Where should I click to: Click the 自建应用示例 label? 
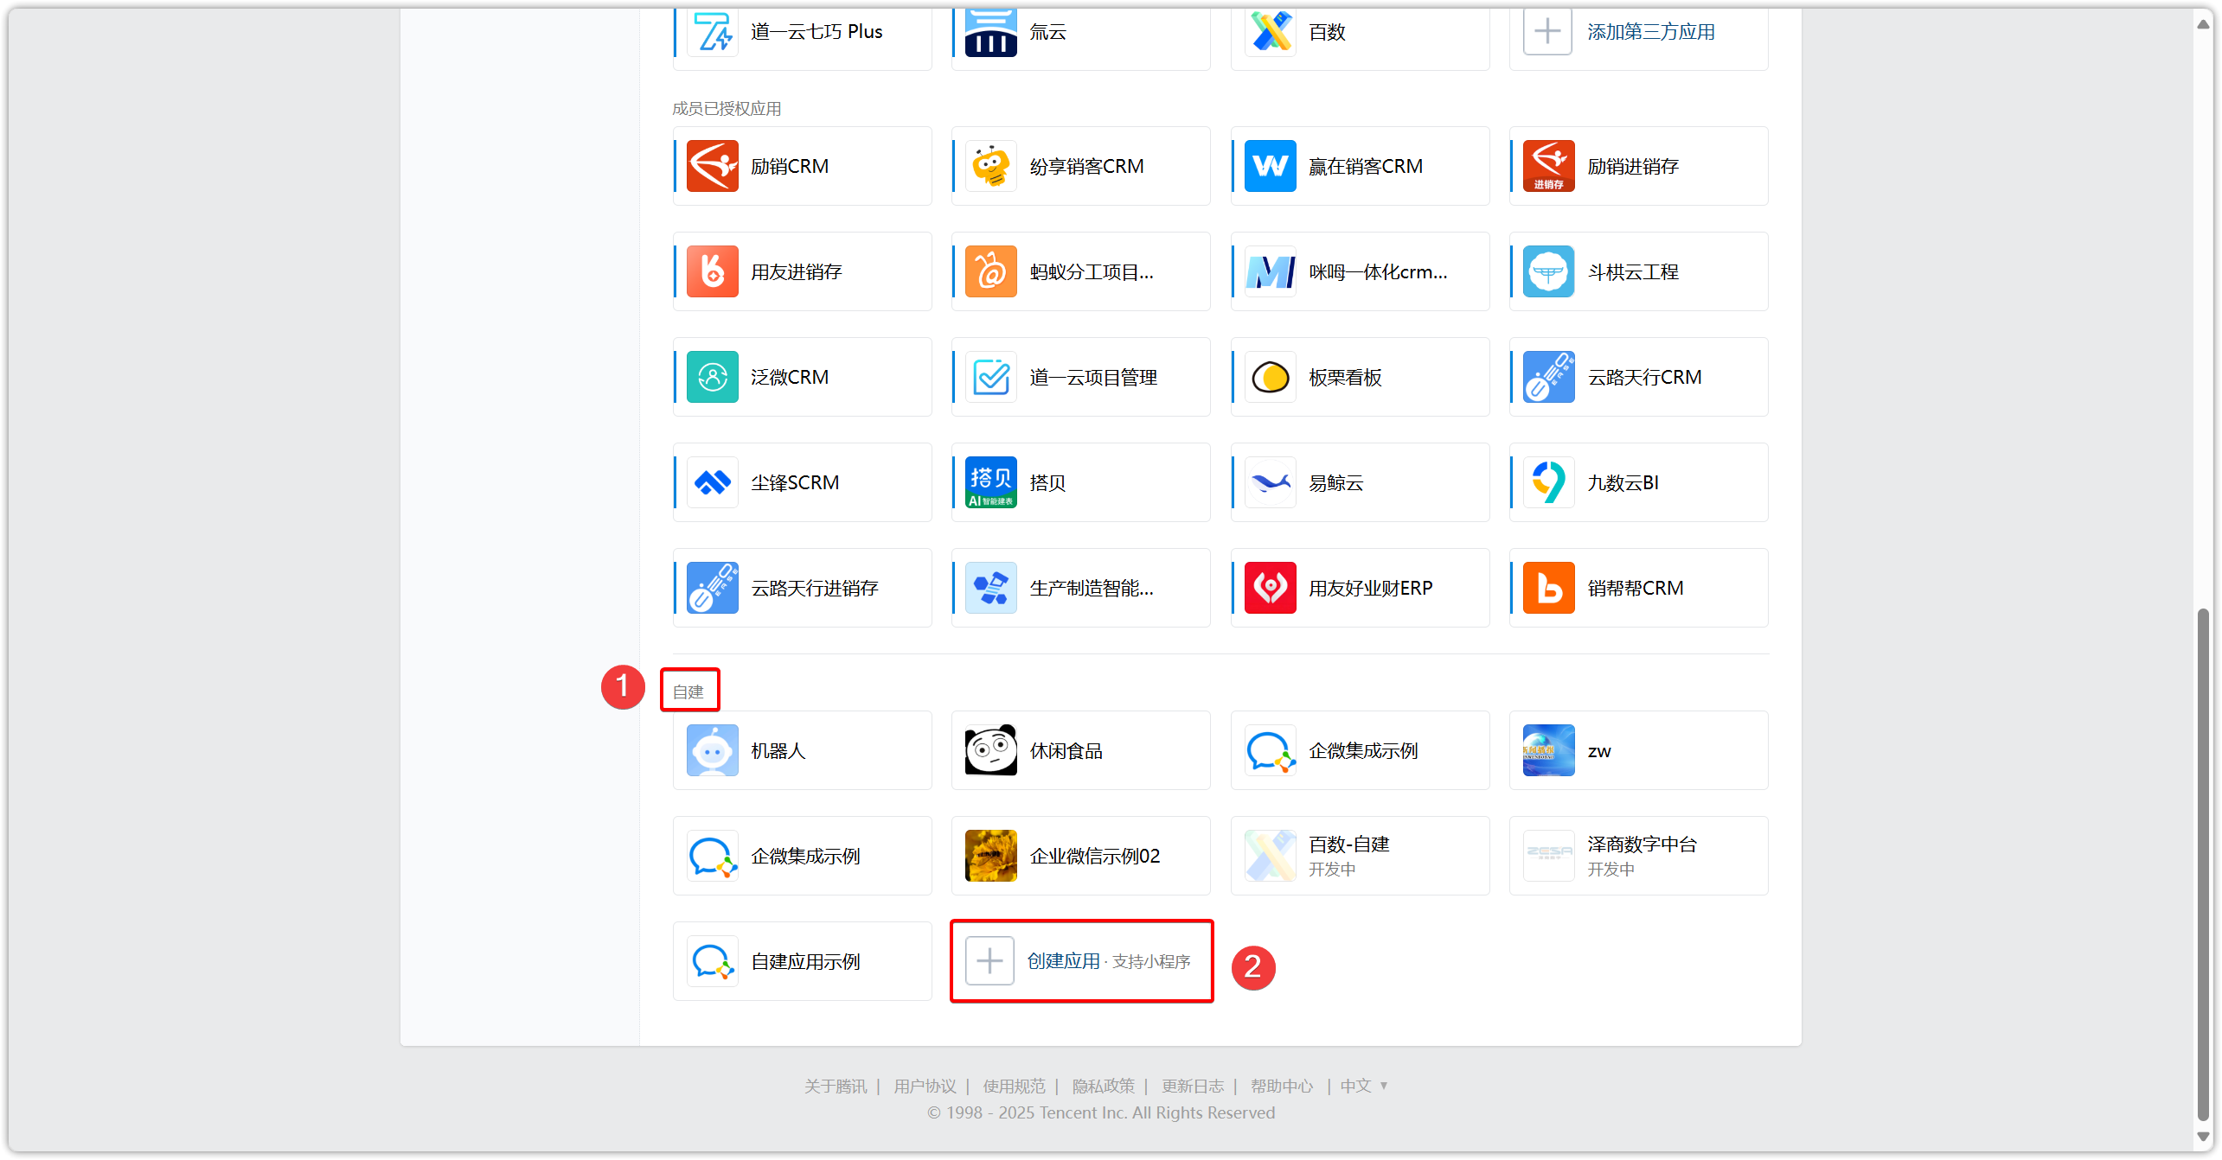tap(804, 961)
